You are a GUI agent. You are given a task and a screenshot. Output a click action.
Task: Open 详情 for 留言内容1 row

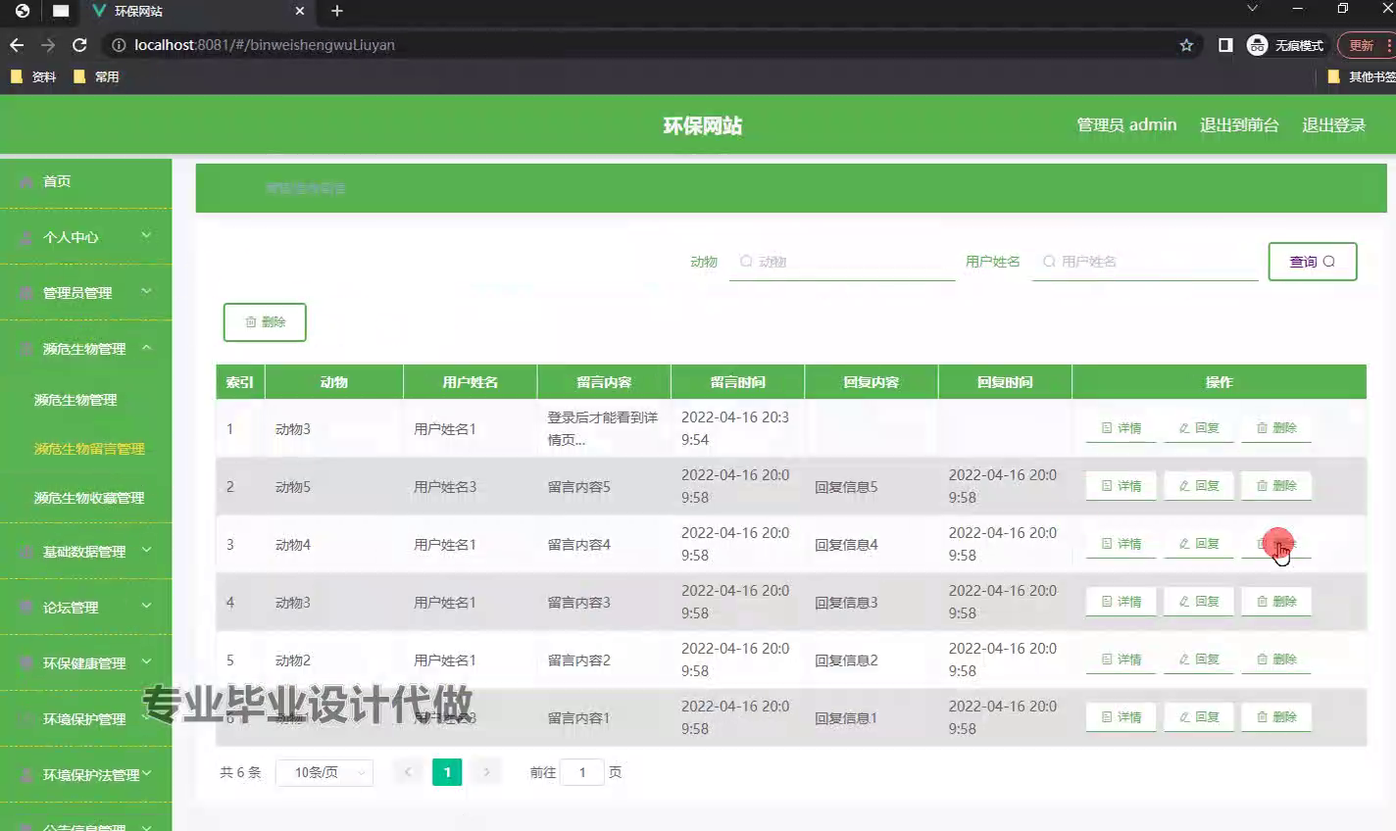click(1121, 717)
